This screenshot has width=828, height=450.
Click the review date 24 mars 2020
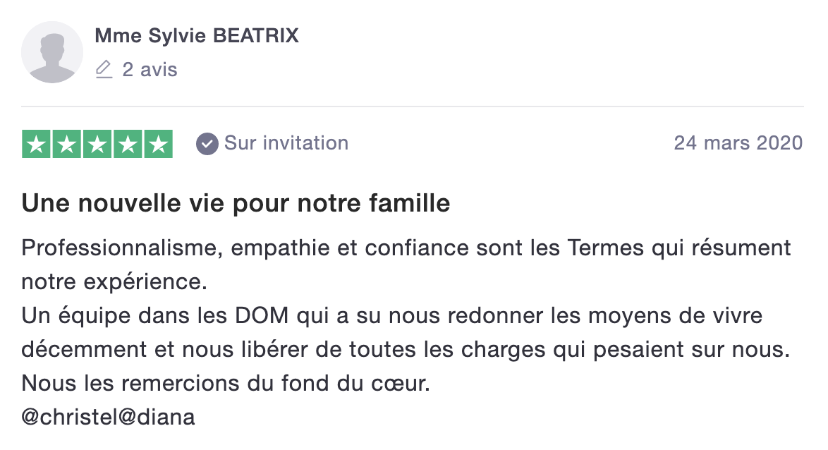click(x=738, y=143)
